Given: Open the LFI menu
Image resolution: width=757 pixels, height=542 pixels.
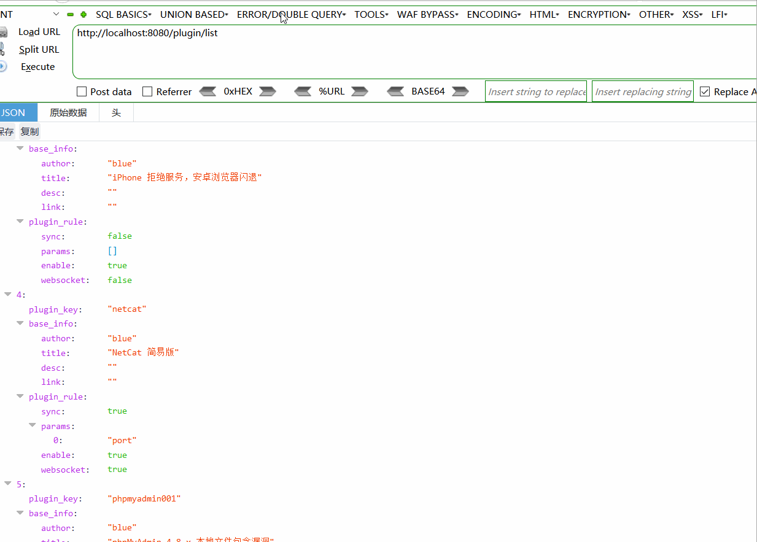Looking at the screenshot, I should [x=720, y=14].
